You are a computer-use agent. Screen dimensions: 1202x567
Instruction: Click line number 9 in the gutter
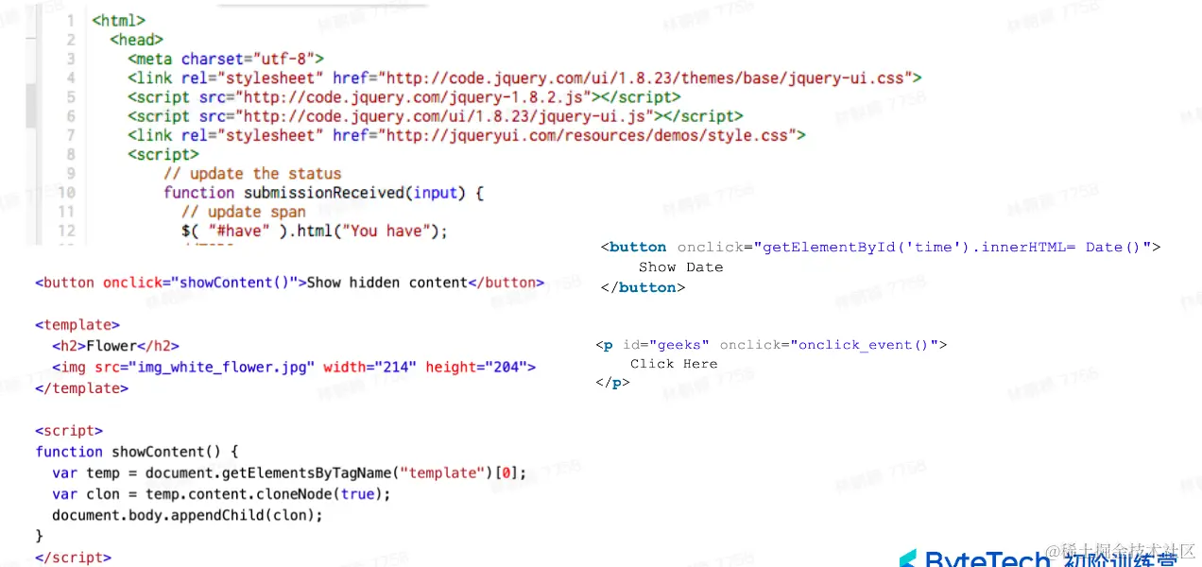[x=71, y=173]
